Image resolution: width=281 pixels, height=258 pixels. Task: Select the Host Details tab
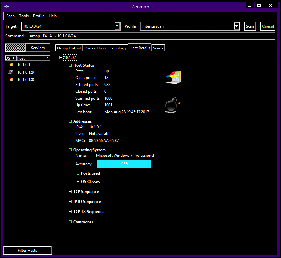[140, 48]
